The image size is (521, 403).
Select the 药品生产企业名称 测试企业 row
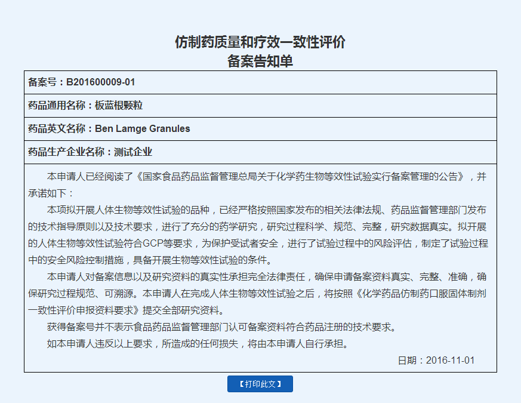point(260,152)
